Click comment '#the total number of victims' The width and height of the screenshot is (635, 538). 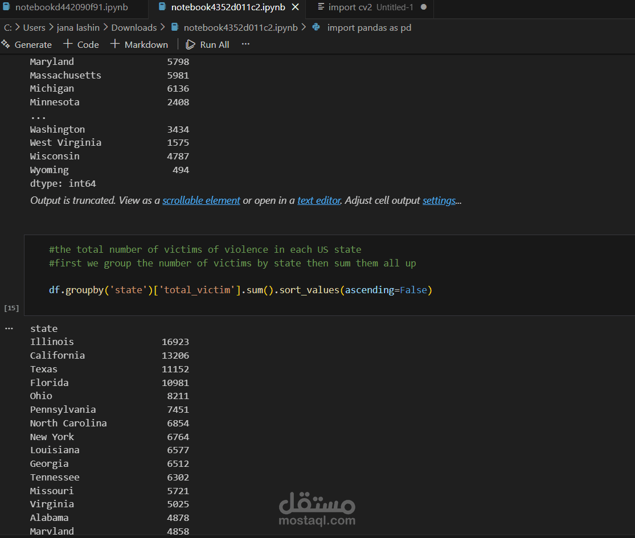tap(205, 249)
